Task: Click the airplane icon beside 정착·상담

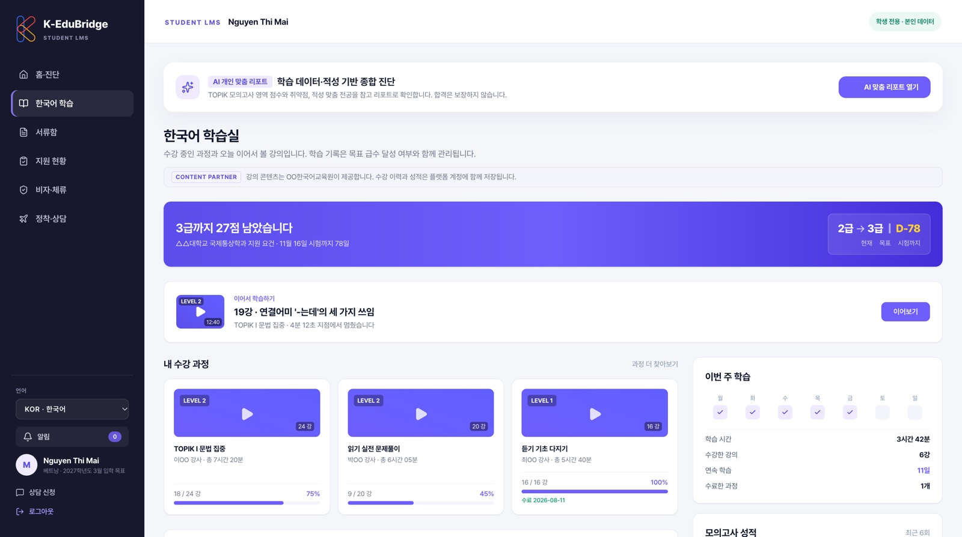Action: click(23, 219)
